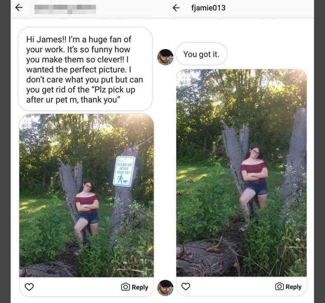The width and height of the screenshot is (325, 303).
Task: Like the edited photo with heart icon
Action: [185, 287]
